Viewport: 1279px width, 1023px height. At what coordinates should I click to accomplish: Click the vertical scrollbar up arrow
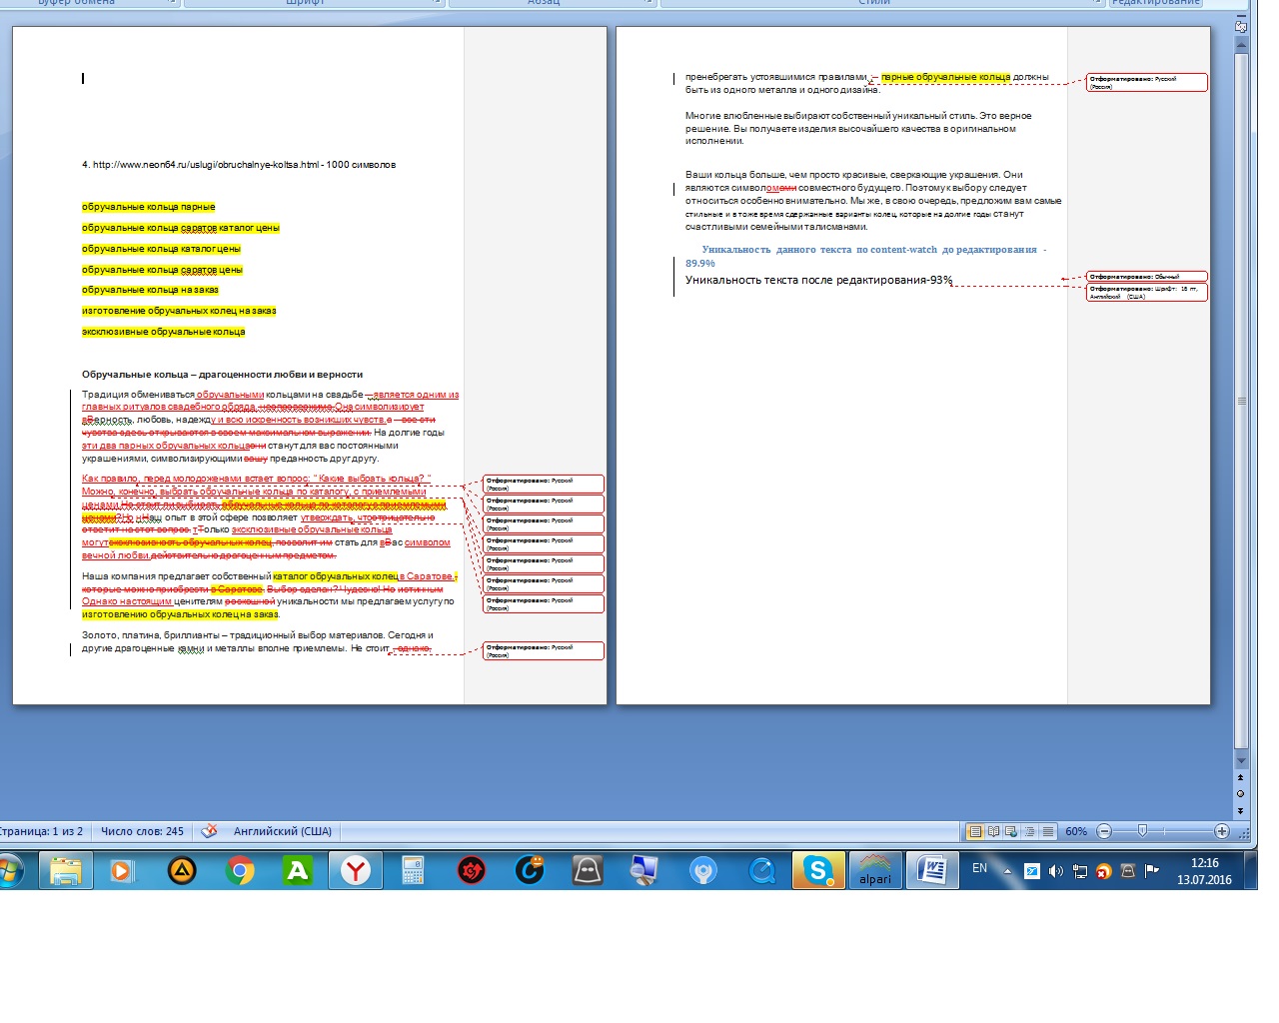coord(1241,44)
